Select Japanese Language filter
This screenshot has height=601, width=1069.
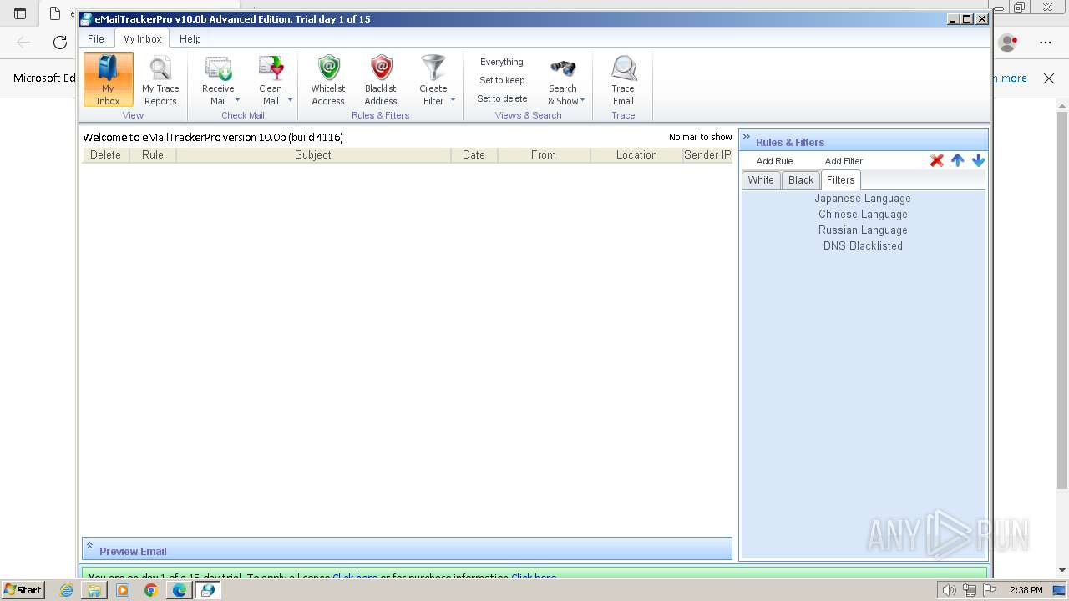tap(863, 199)
